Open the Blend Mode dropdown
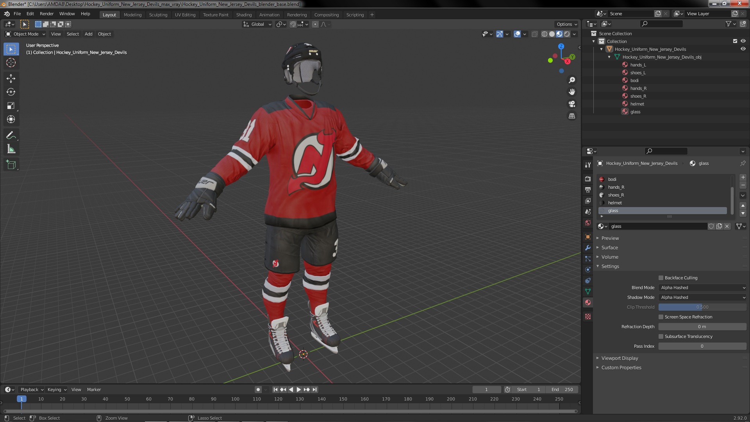Viewport: 750px width, 422px height. click(702, 288)
